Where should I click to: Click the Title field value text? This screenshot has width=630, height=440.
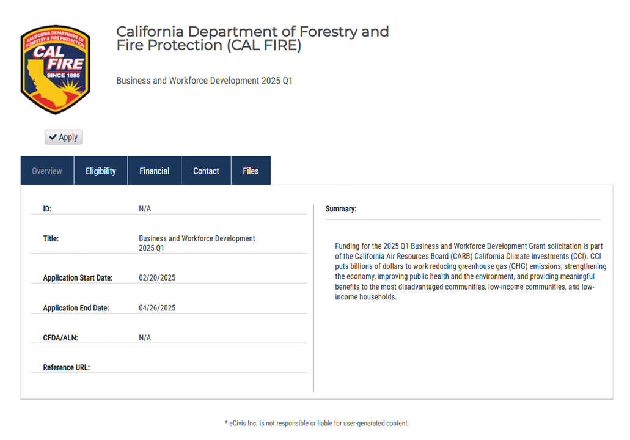pos(197,243)
